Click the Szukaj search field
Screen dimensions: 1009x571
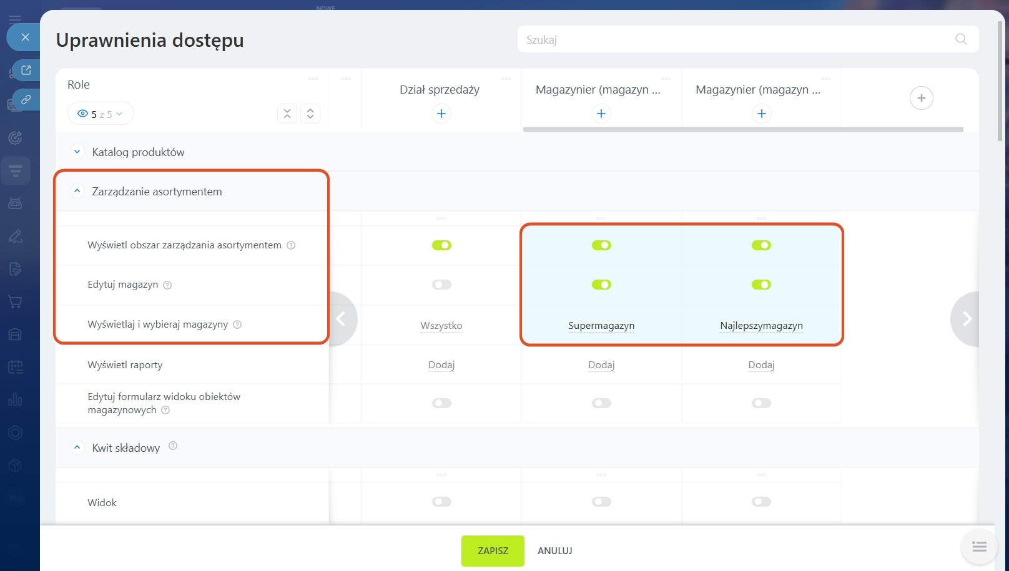[737, 39]
